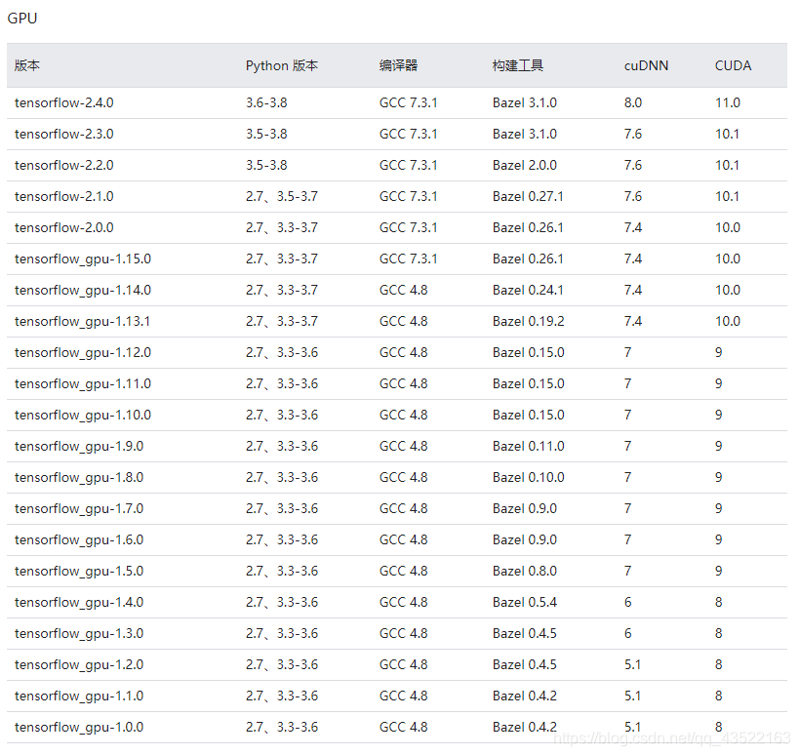This screenshot has height=756, width=800.
Task: Select the tensorflow-2.3.0 version cell
Action: (x=63, y=134)
